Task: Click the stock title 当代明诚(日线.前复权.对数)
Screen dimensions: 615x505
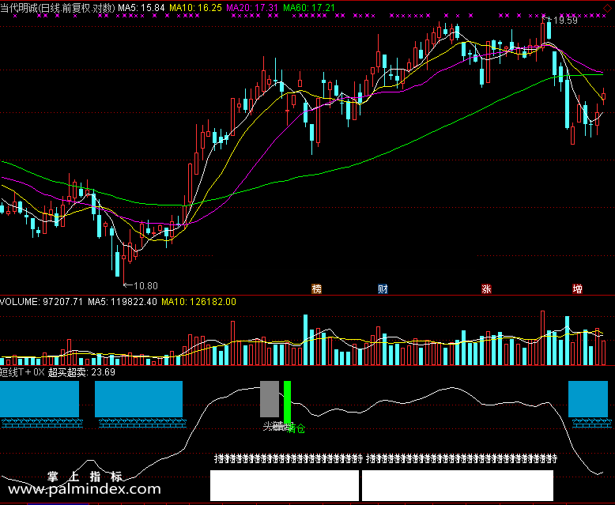Action: click(x=58, y=8)
